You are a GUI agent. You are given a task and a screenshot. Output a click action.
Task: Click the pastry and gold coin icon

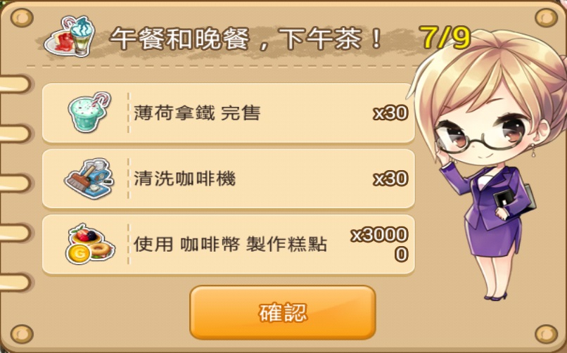[90, 244]
